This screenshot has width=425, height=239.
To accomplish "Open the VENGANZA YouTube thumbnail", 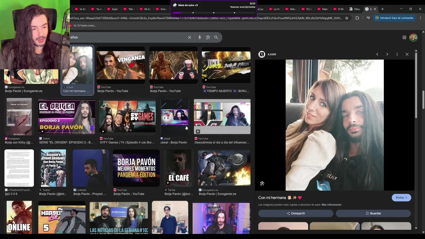I will tap(121, 65).
